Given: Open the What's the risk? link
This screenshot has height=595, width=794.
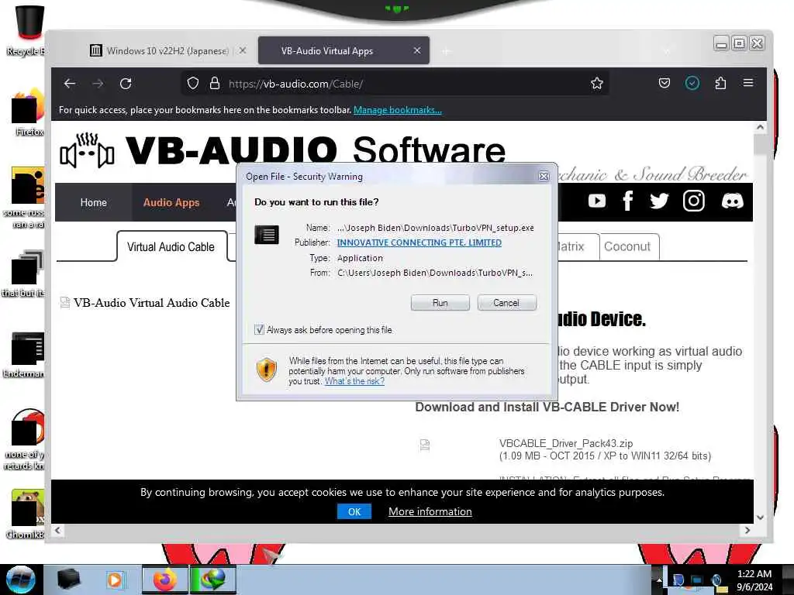Looking at the screenshot, I should coord(354,381).
